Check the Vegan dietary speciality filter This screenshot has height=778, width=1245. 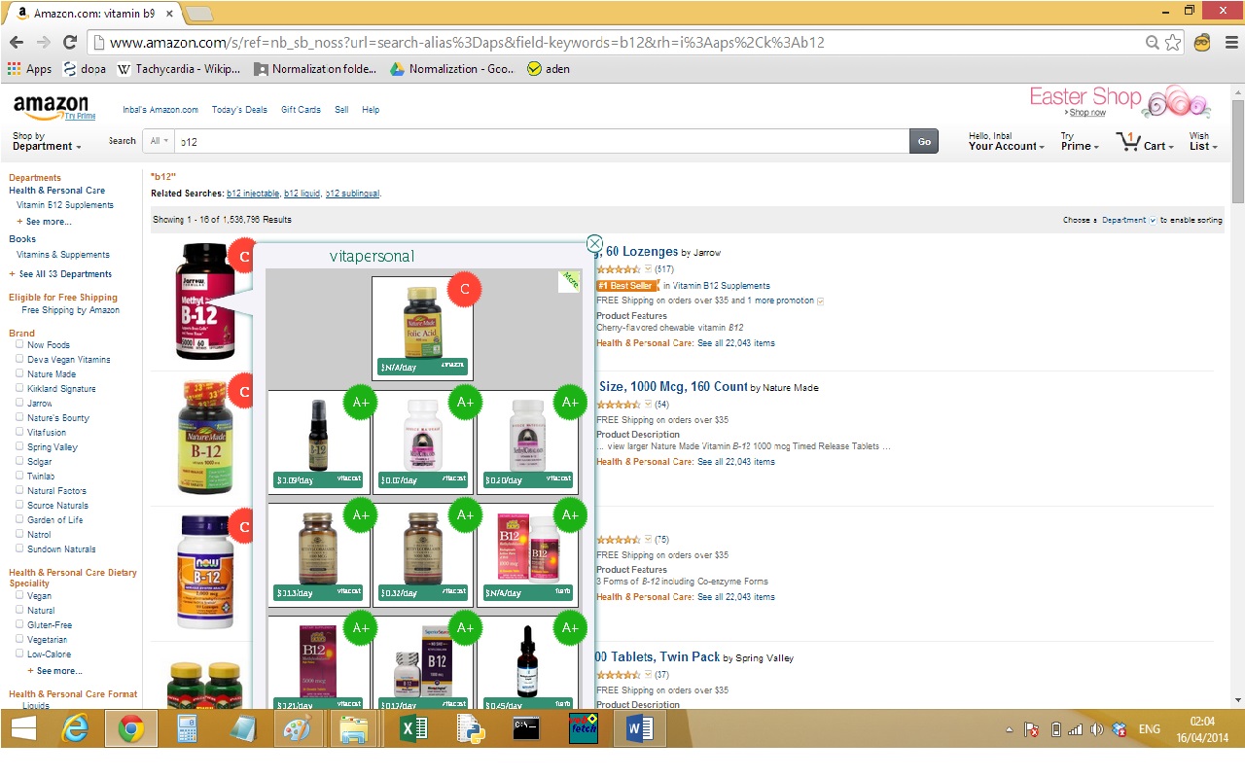[19, 595]
